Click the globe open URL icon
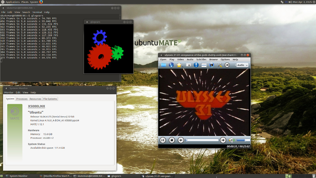The image size is (316, 178). 171,65
